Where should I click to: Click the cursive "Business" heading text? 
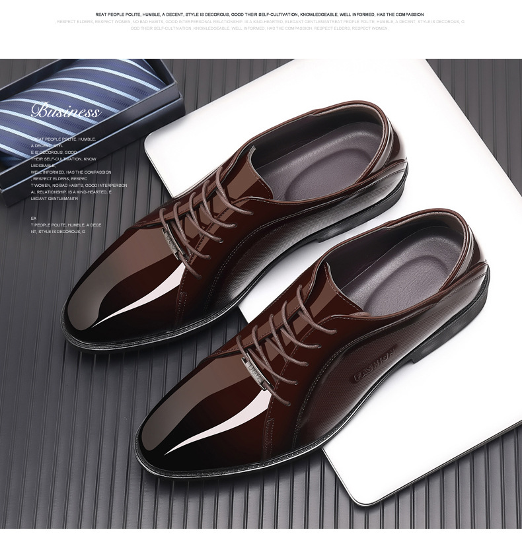tap(65, 111)
